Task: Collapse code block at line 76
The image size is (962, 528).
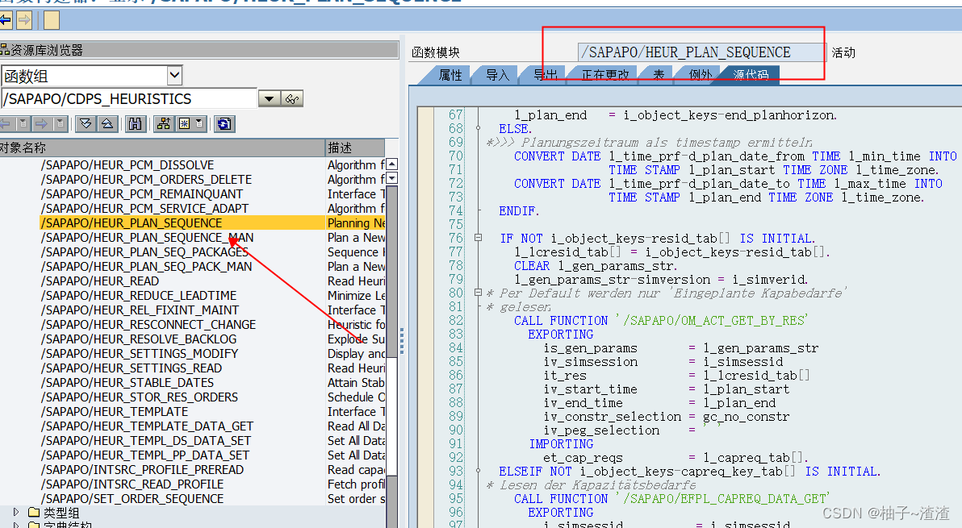Action: click(x=478, y=238)
